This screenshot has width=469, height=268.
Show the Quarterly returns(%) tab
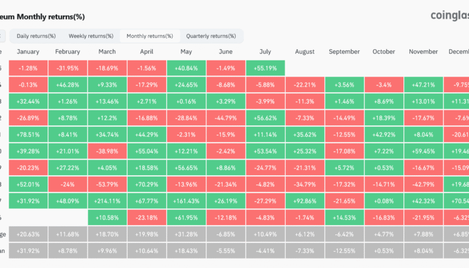click(x=211, y=36)
